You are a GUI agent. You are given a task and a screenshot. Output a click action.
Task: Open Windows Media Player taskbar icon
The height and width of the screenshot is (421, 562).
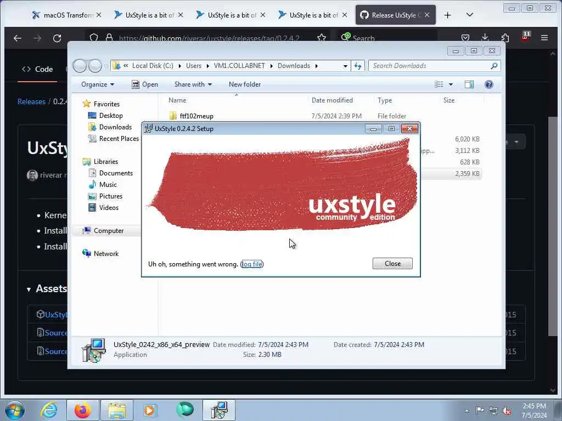click(149, 410)
